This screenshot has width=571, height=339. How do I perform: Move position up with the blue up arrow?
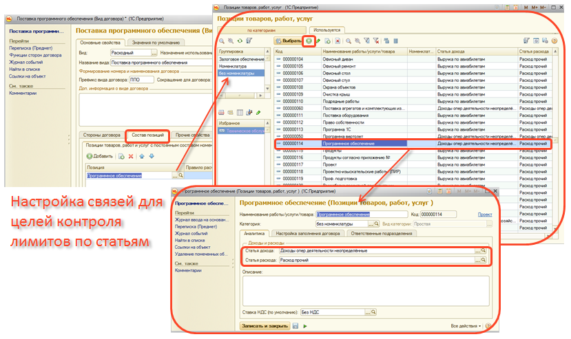coord(143,156)
